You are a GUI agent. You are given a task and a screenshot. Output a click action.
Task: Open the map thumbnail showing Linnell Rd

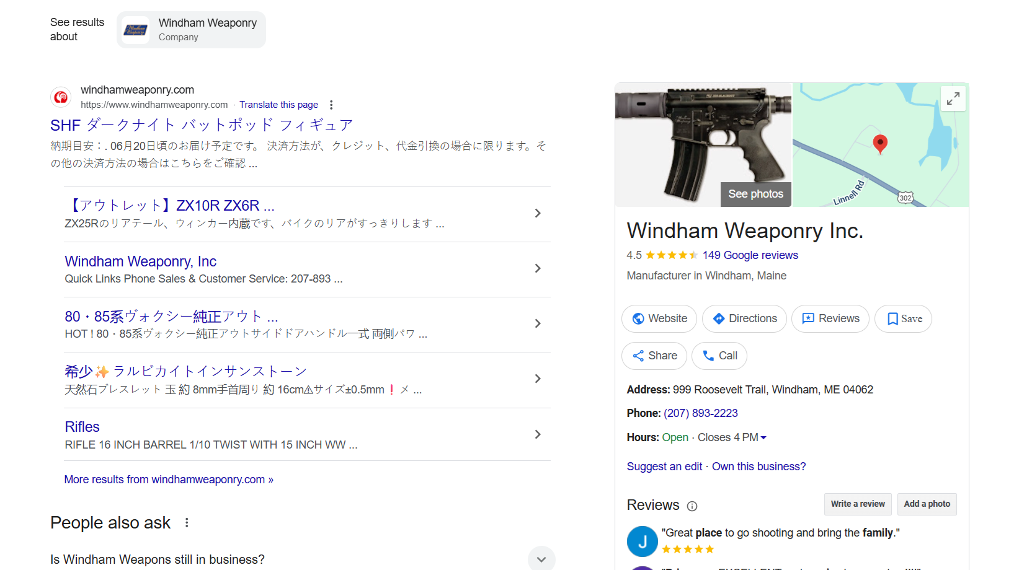(x=881, y=144)
